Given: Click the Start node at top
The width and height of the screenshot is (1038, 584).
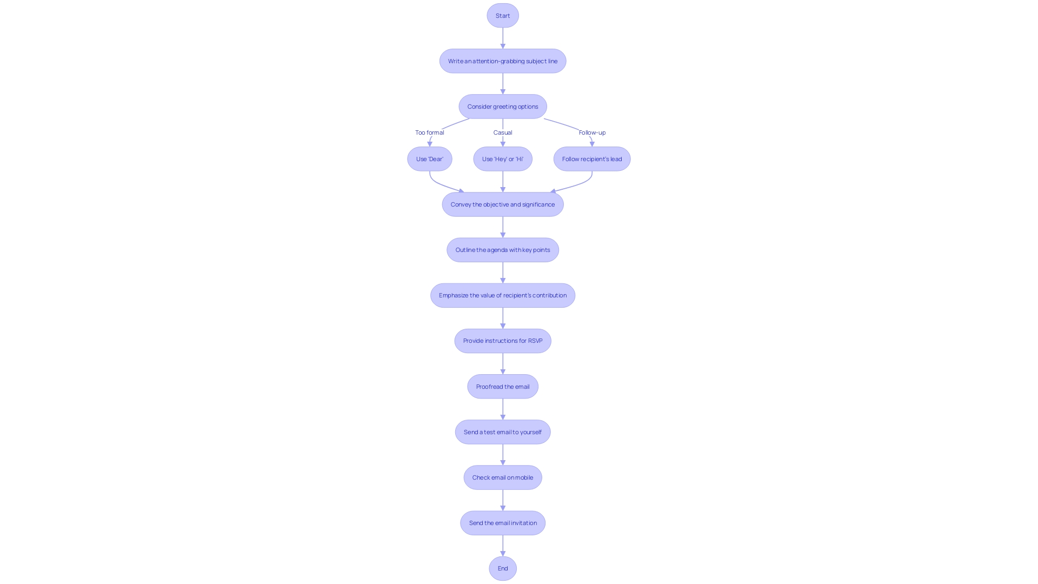Looking at the screenshot, I should point(503,15).
